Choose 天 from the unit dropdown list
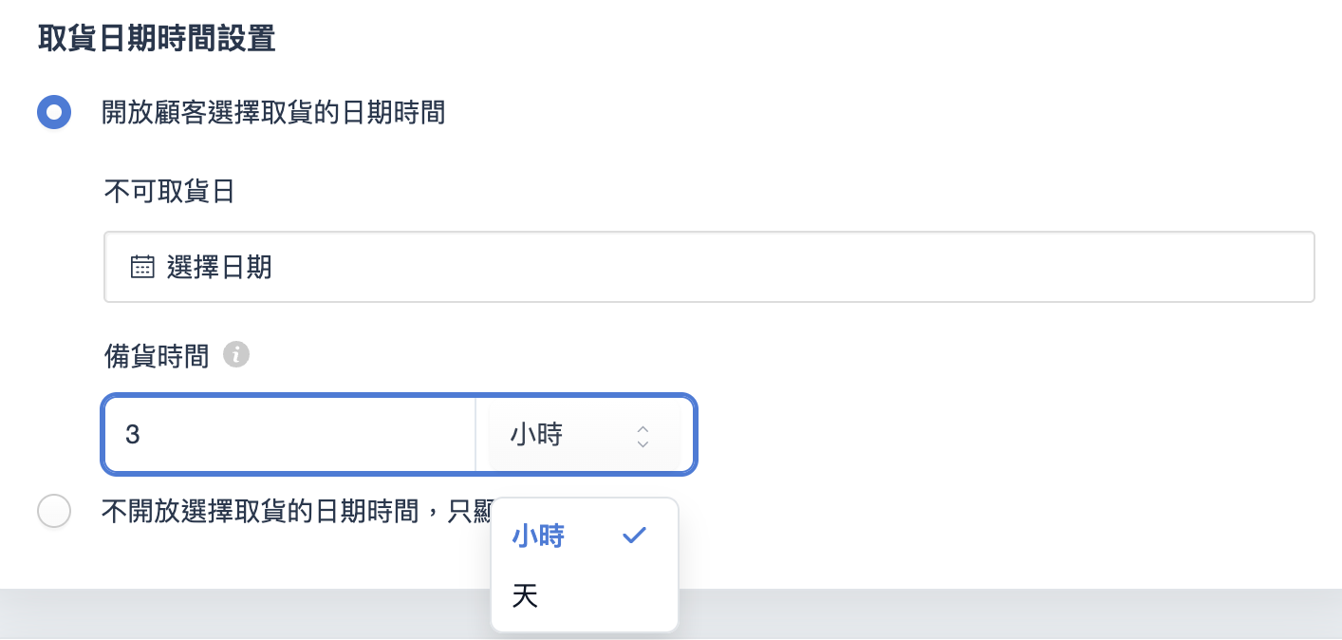The width and height of the screenshot is (1342, 640). click(x=525, y=596)
